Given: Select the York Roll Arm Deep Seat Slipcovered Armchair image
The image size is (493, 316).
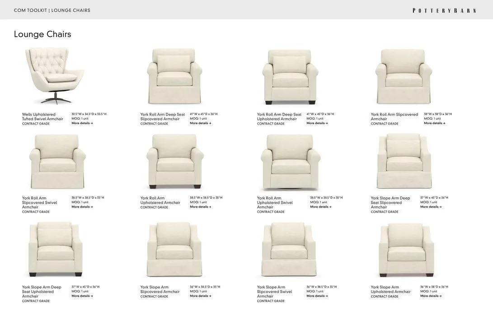Looking at the screenshot, I should point(174,76).
